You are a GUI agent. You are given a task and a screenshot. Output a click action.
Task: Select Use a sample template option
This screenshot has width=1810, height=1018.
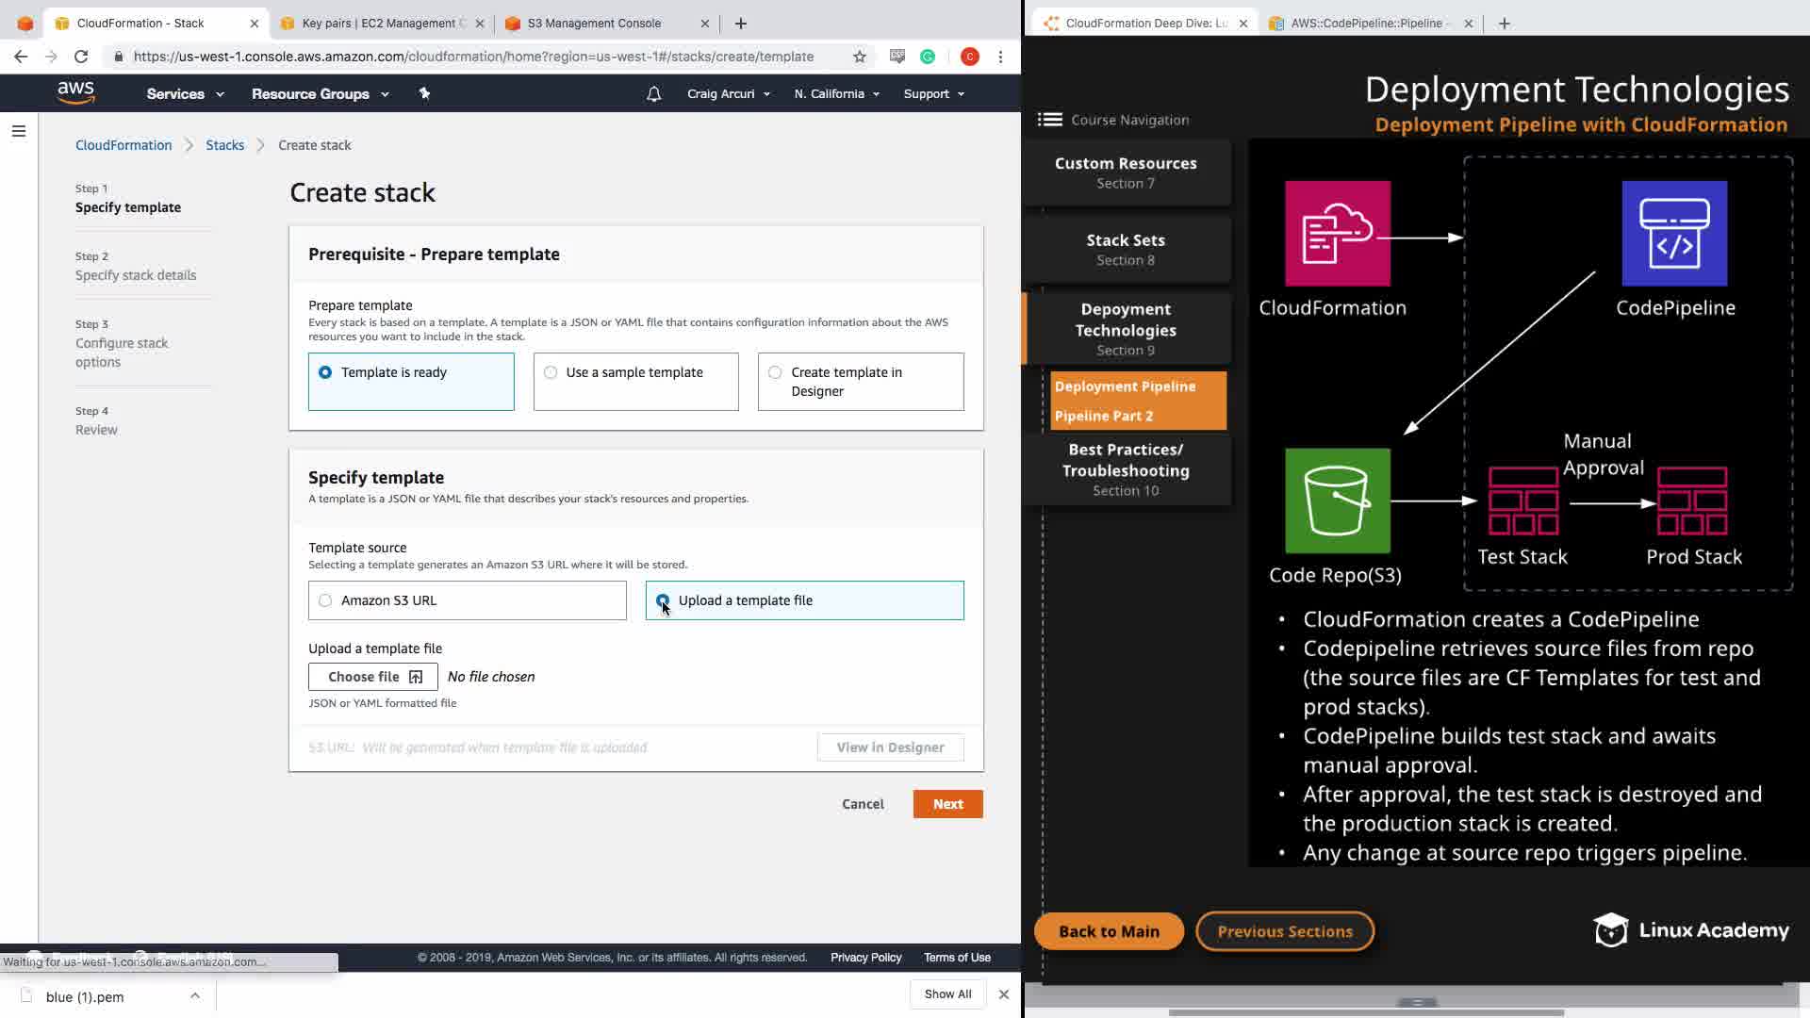551,372
